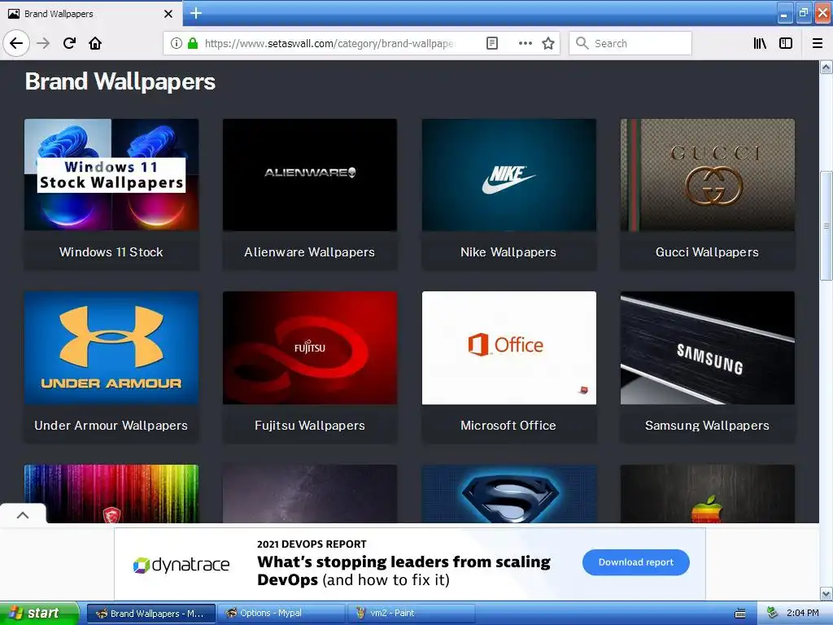Open the MSI rainbow thumbnail
Screen dimensions: 833x625
coord(111,494)
